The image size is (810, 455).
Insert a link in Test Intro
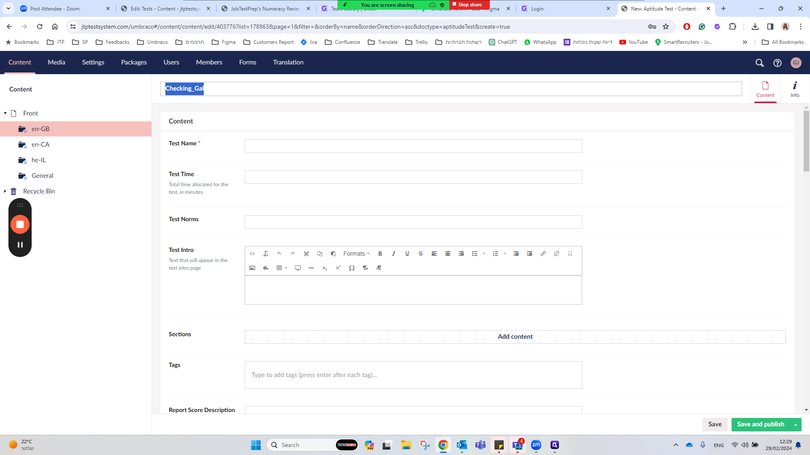coord(543,254)
